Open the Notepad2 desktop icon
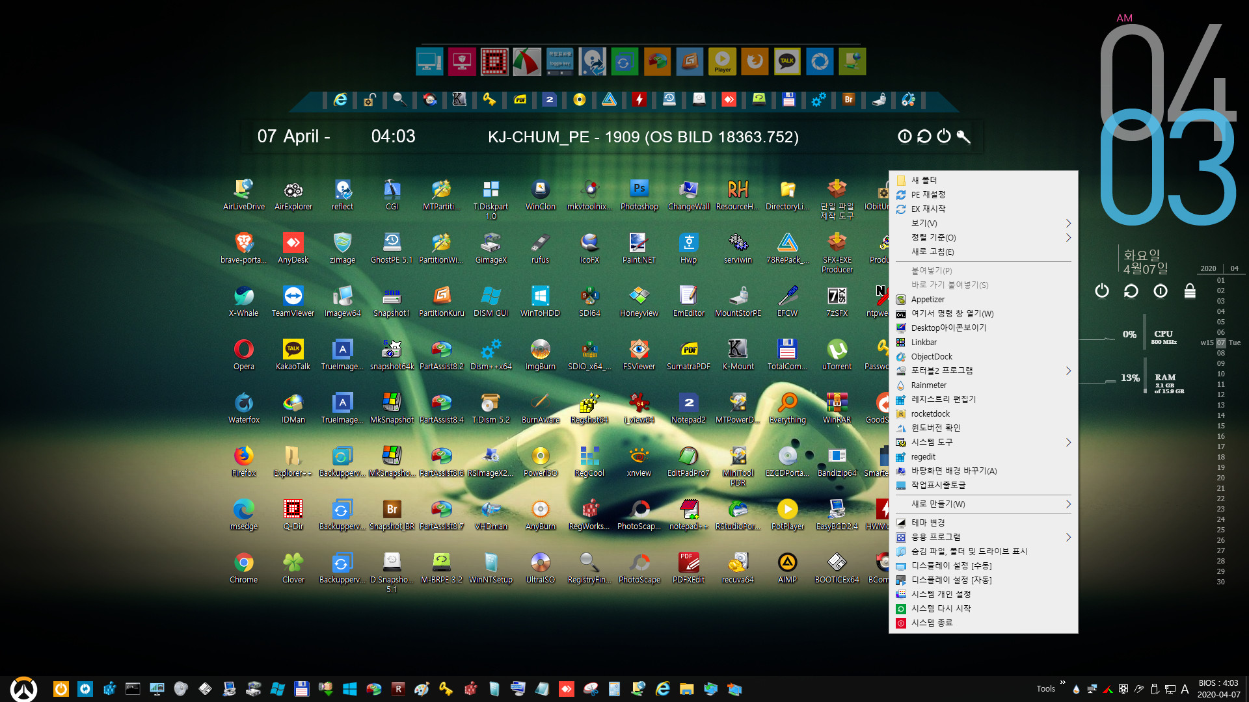The height and width of the screenshot is (702, 1249). point(688,408)
